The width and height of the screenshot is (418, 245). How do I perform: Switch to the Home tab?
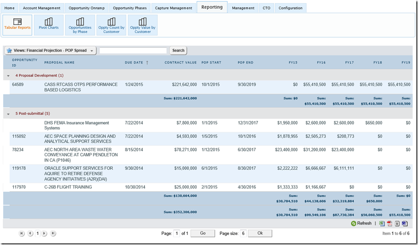click(9, 8)
